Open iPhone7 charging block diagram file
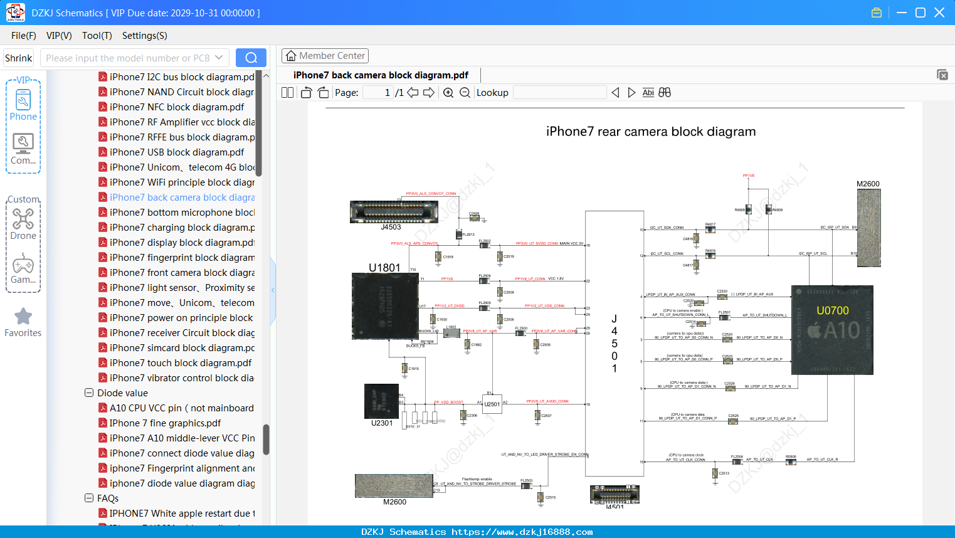 [x=182, y=228]
